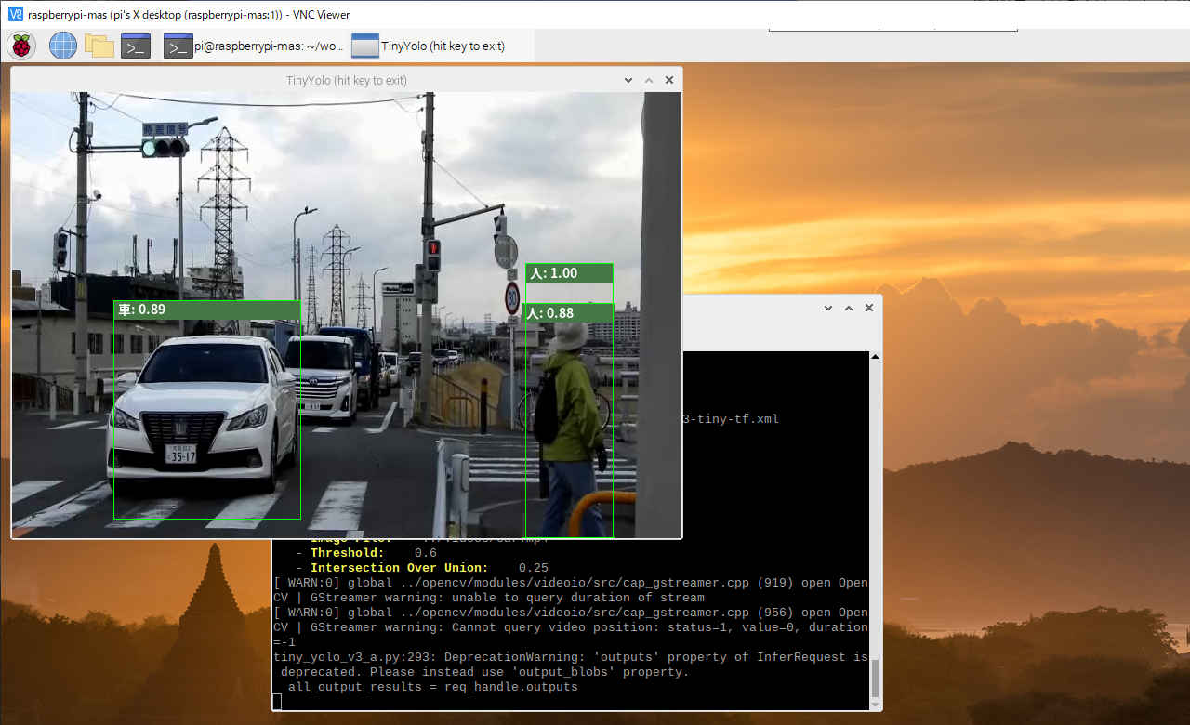Launch a new terminal from the panel launcher
The height and width of the screenshot is (725, 1190).
point(136,46)
